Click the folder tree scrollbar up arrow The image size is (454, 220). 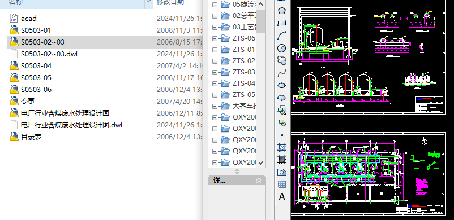pyautogui.click(x=260, y=4)
